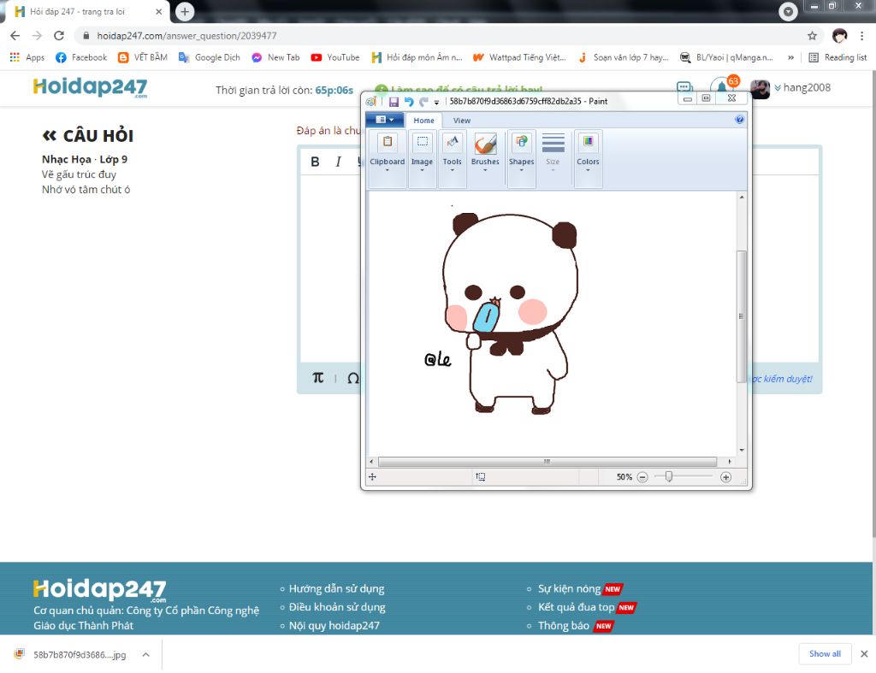Screen dimensions: 876x673
Task: Go back via CÂU HỎI double arrow
Action: pos(49,135)
